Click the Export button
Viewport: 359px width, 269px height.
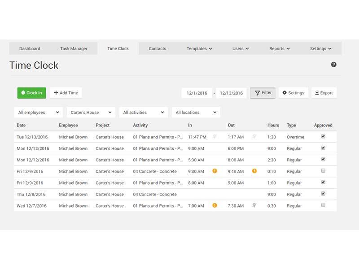pyautogui.click(x=324, y=93)
